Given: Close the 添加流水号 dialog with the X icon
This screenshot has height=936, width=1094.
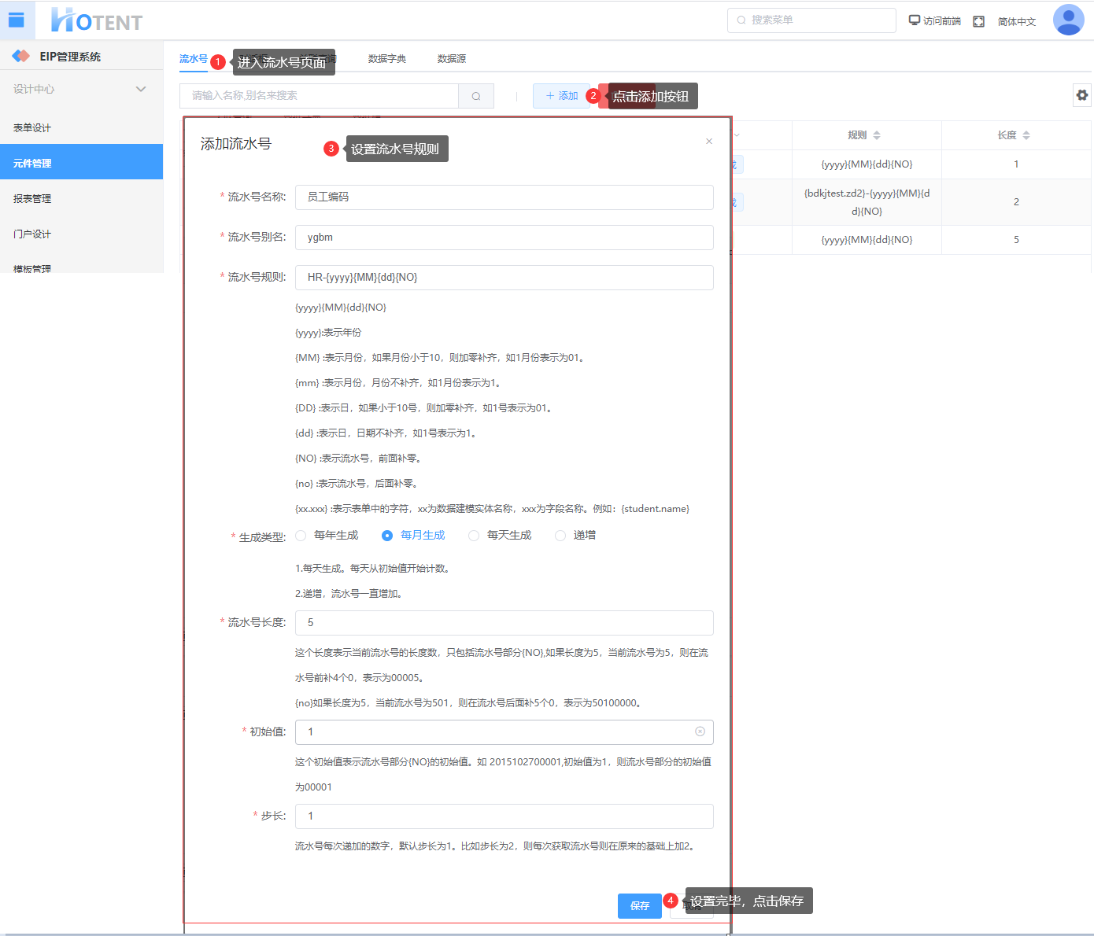Looking at the screenshot, I should (x=709, y=142).
